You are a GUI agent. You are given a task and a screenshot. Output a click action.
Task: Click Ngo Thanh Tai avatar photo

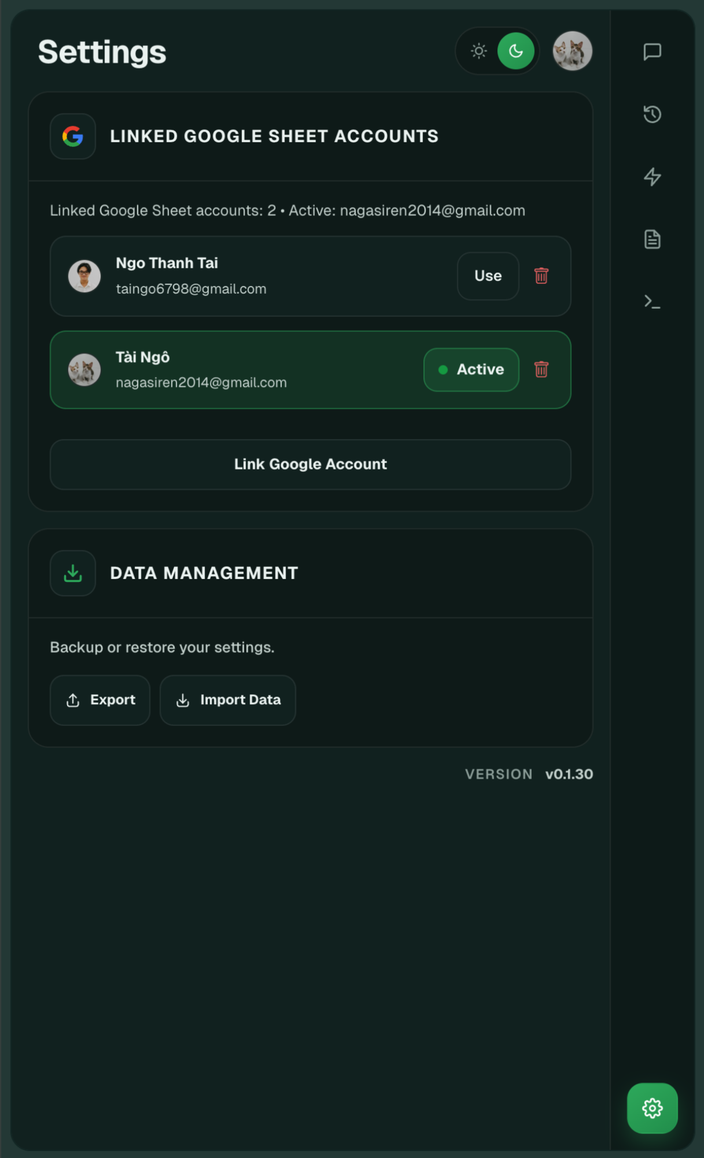pyautogui.click(x=84, y=276)
